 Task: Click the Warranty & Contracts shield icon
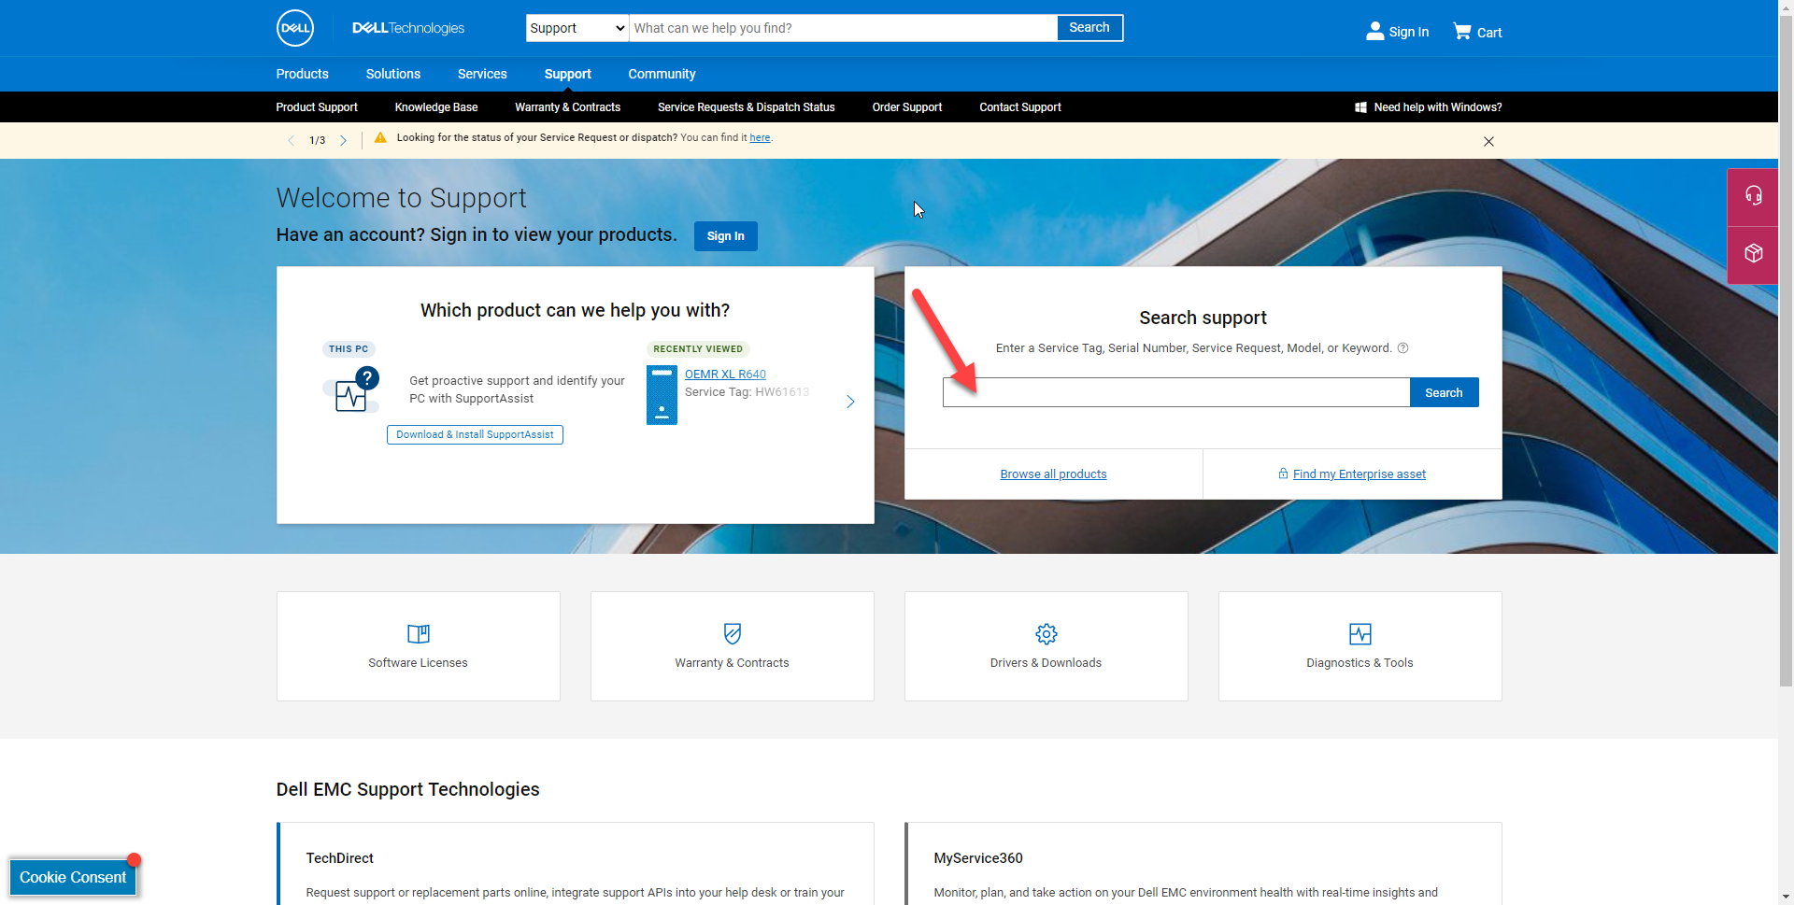[x=733, y=634]
